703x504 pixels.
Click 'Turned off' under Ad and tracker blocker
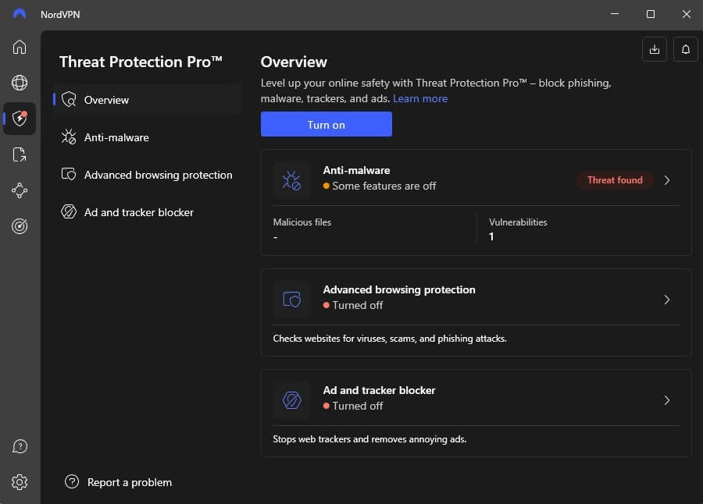358,406
